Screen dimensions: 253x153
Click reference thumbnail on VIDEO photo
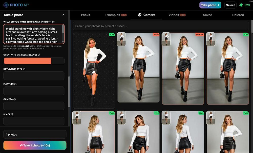[x=121, y=39]
